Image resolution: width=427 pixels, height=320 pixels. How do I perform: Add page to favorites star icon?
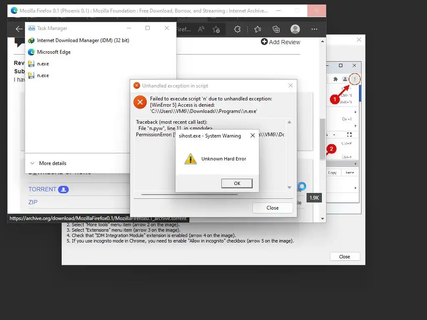(x=216, y=30)
